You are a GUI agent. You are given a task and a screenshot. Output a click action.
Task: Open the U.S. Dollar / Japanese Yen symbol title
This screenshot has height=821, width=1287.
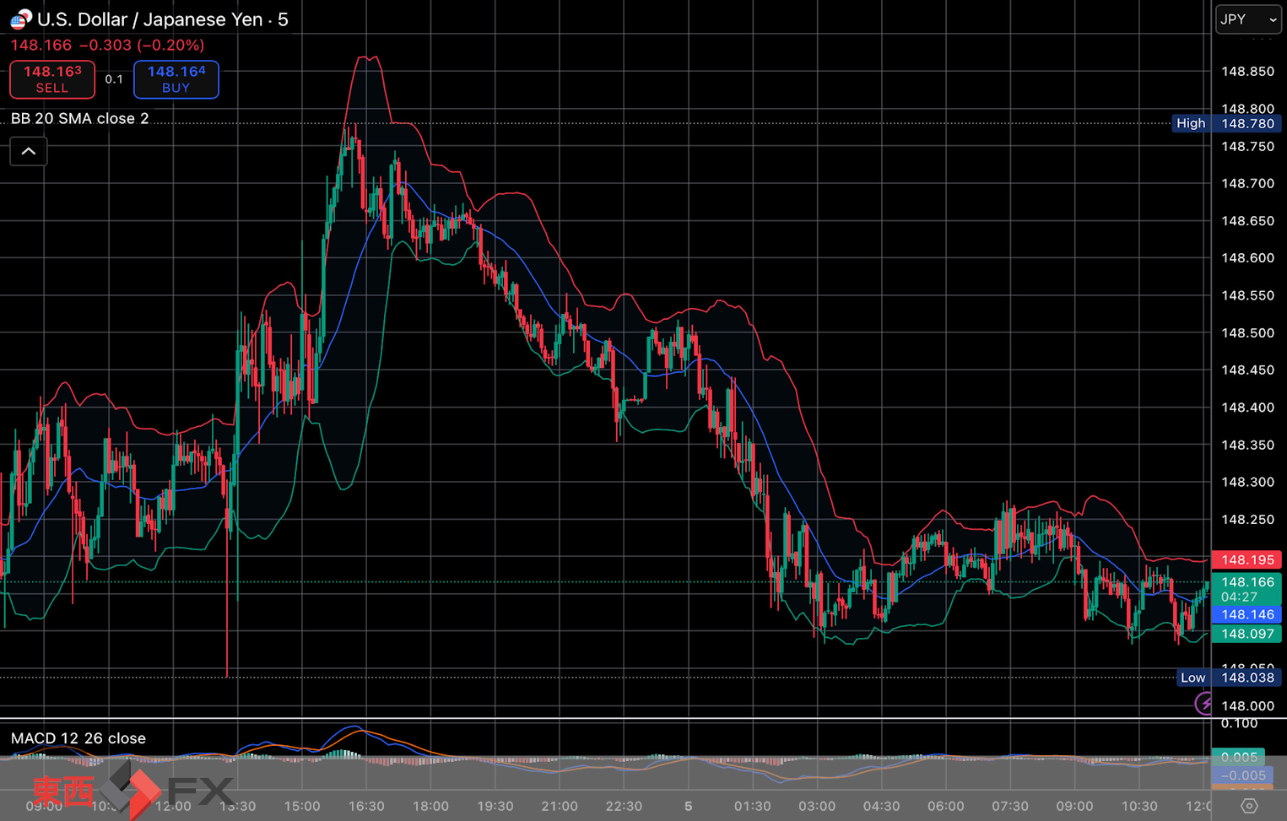(x=162, y=19)
